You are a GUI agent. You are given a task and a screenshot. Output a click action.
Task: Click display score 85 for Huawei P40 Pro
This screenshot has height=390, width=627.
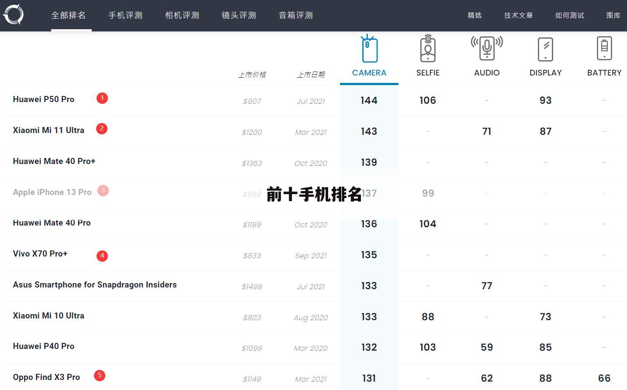545,347
